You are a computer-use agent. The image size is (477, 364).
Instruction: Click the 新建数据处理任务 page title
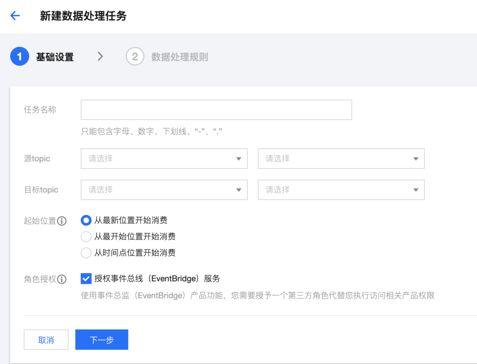[83, 16]
